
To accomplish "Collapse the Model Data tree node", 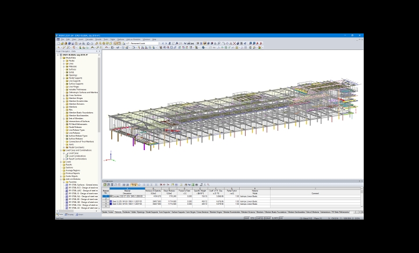I will coord(61,58).
